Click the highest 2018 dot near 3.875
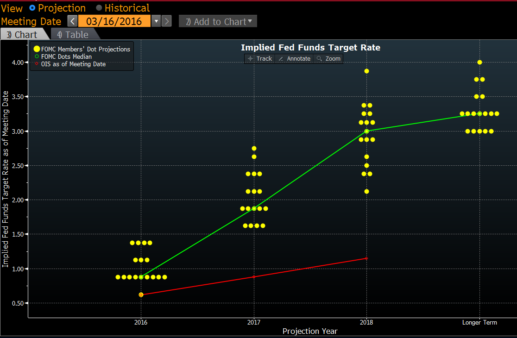The width and height of the screenshot is (517, 338). point(366,71)
